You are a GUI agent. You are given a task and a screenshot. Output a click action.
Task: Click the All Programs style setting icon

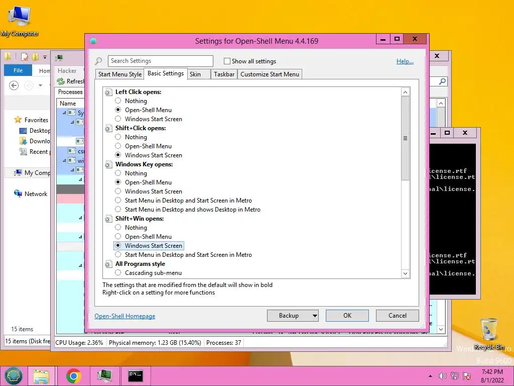(108, 264)
